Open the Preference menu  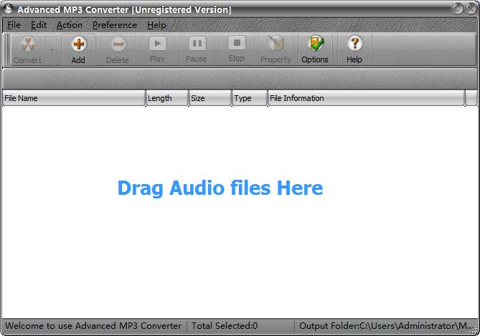pyautogui.click(x=115, y=25)
